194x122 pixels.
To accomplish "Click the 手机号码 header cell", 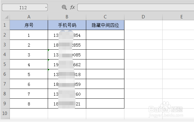I will [x=67, y=25].
